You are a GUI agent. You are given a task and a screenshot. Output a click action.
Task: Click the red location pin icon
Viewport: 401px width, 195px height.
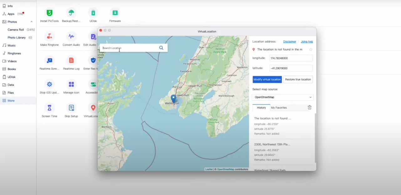[254, 50]
